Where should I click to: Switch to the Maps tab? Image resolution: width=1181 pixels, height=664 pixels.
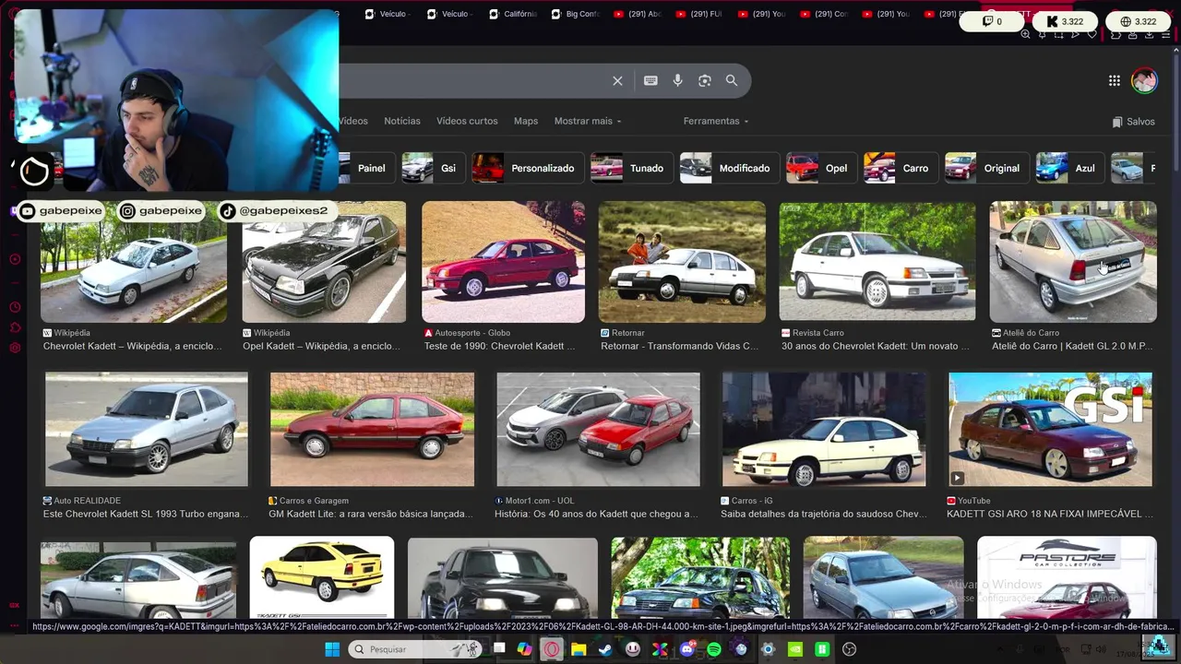click(x=526, y=121)
